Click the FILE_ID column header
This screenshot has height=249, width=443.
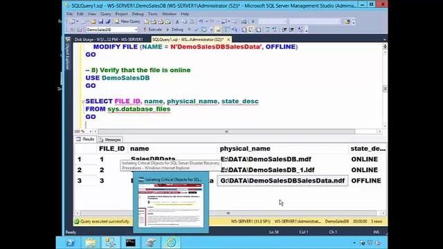pos(112,149)
